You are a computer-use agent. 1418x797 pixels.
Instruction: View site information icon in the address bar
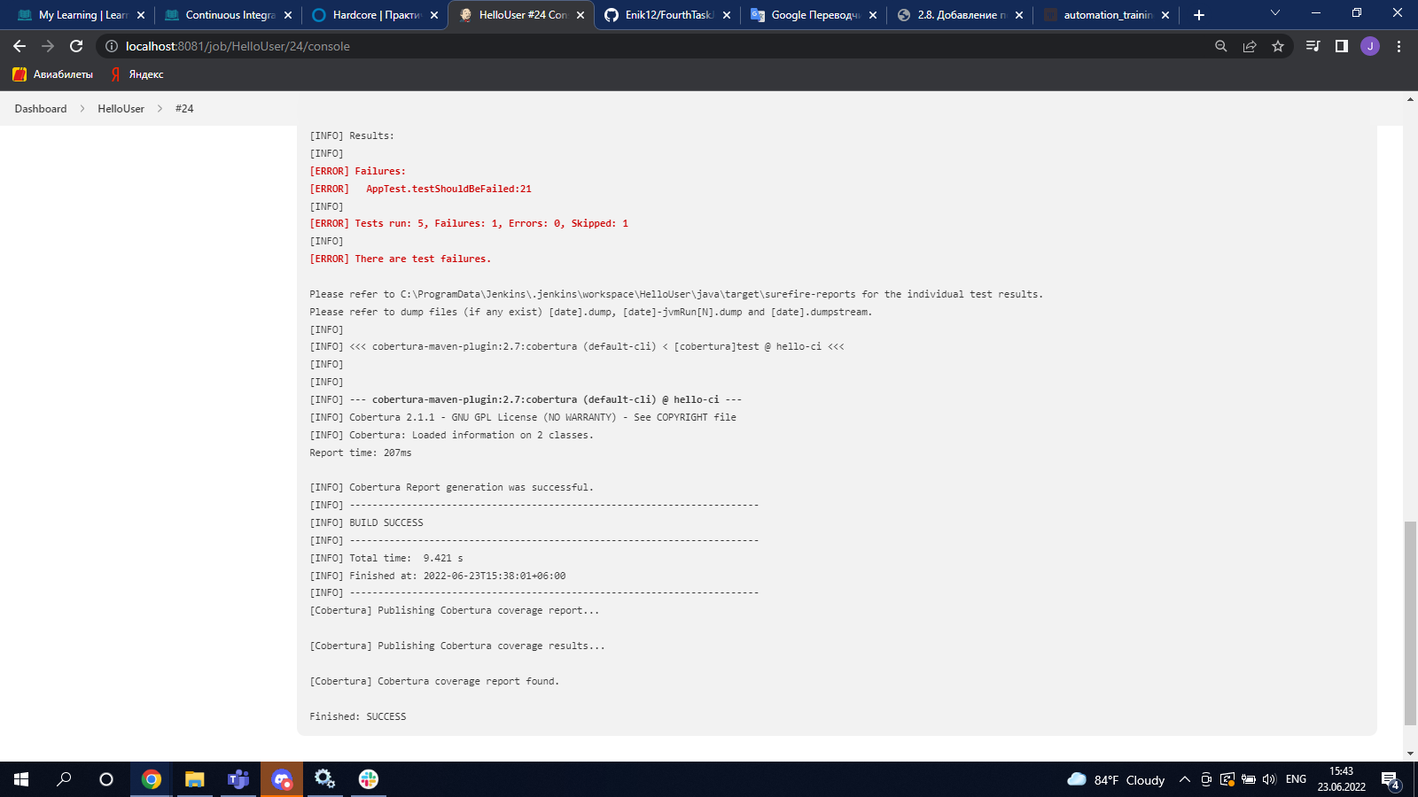pos(112,46)
